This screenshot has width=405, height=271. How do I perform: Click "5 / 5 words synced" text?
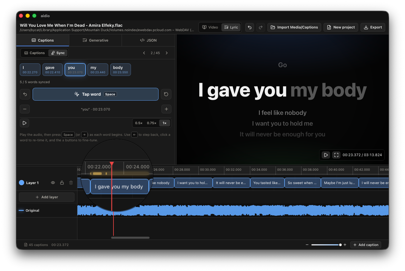coord(35,82)
